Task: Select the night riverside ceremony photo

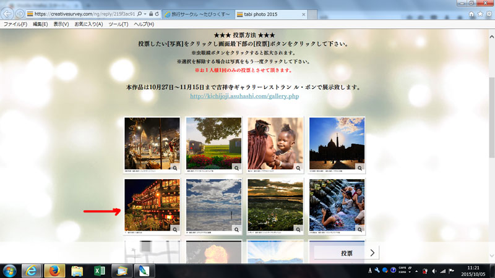Action: click(x=152, y=143)
